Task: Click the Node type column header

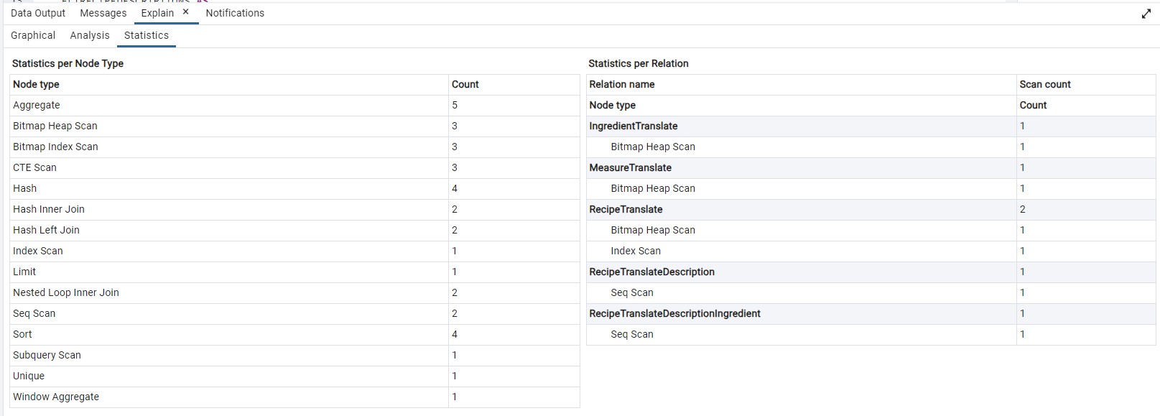Action: [36, 84]
